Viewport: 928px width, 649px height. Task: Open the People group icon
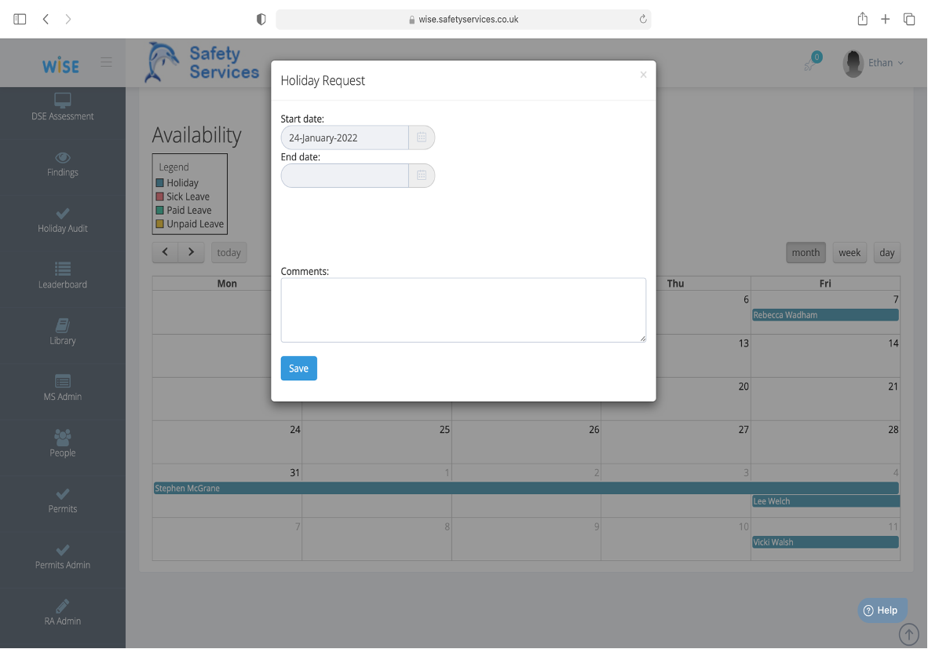coord(63,437)
